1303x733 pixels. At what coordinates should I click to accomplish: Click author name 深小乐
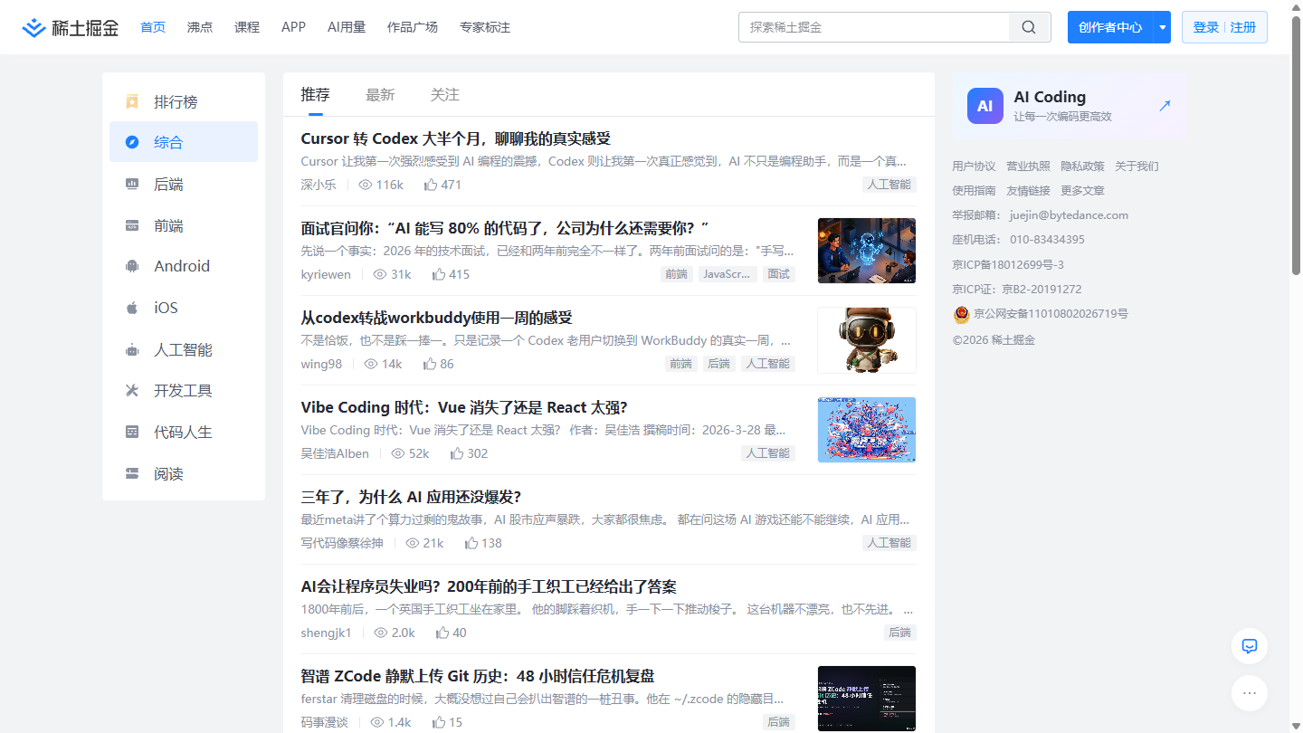(319, 185)
